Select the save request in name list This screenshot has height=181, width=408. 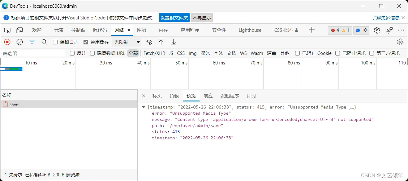click(14, 105)
